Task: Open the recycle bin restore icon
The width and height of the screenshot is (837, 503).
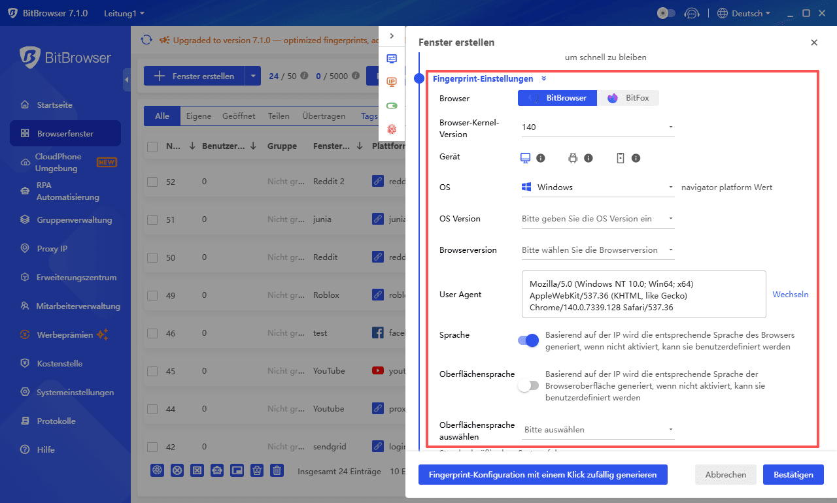Action: [256, 470]
